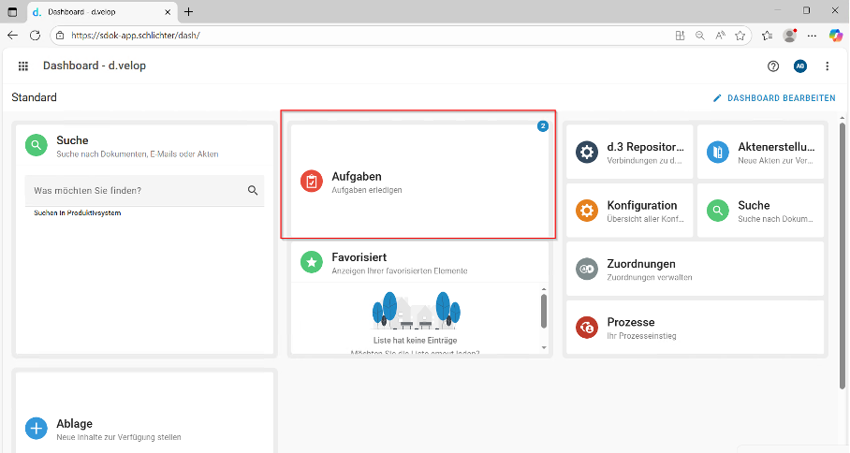
Task: Click 'Ihr Prozesseinstieg' subtitle
Action: coord(641,336)
